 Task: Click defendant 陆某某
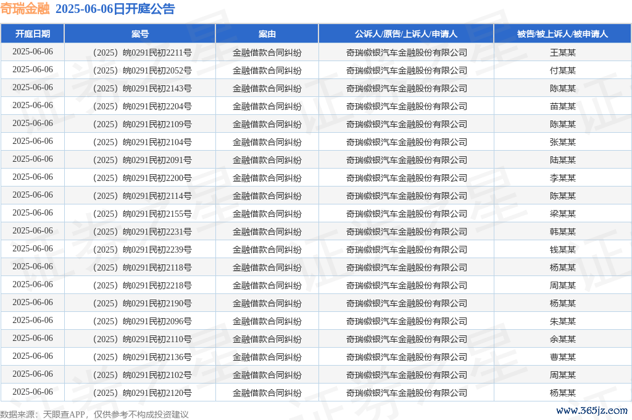563,160
